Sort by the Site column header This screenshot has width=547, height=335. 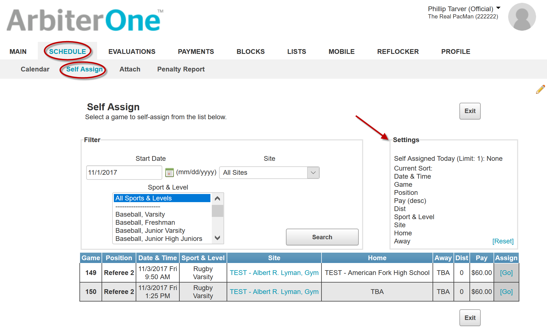coord(274,258)
